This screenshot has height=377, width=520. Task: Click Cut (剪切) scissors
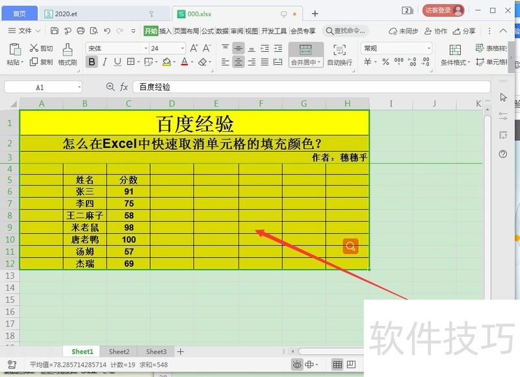pyautogui.click(x=41, y=48)
